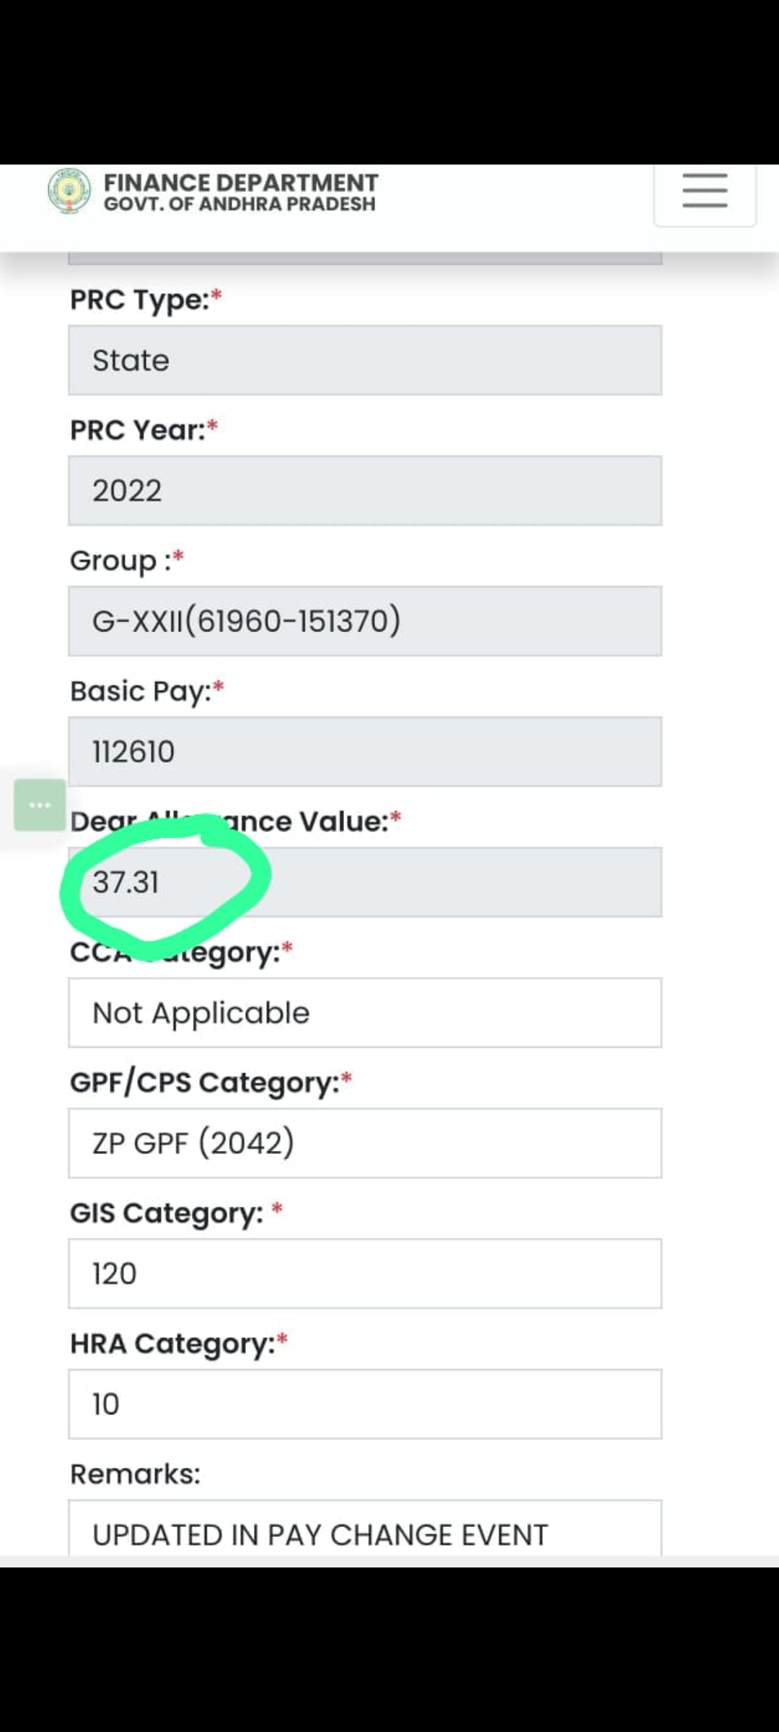Open the GIS Category dropdown showing 120
779x1732 pixels.
click(365, 1274)
